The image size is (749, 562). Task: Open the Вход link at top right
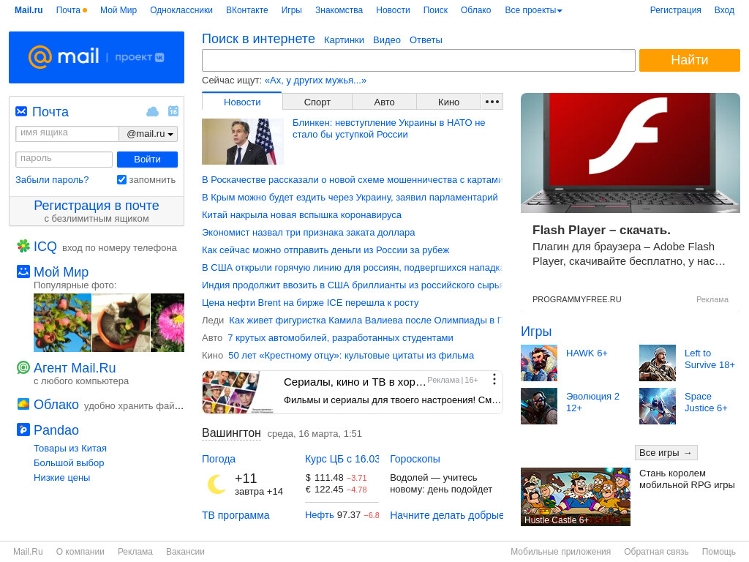pyautogui.click(x=724, y=10)
